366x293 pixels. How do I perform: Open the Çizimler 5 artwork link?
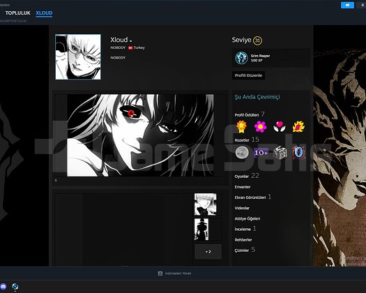[245, 250]
